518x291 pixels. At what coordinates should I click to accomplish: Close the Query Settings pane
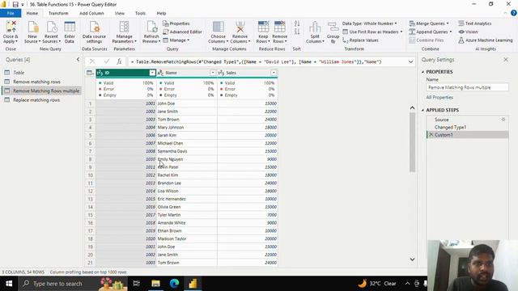click(506, 59)
